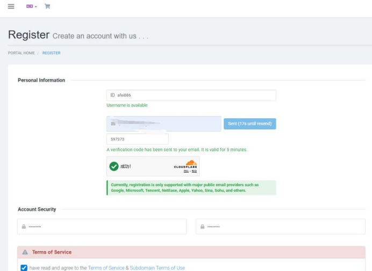
Task: Open the language selector dropdown
Action: 32,6
